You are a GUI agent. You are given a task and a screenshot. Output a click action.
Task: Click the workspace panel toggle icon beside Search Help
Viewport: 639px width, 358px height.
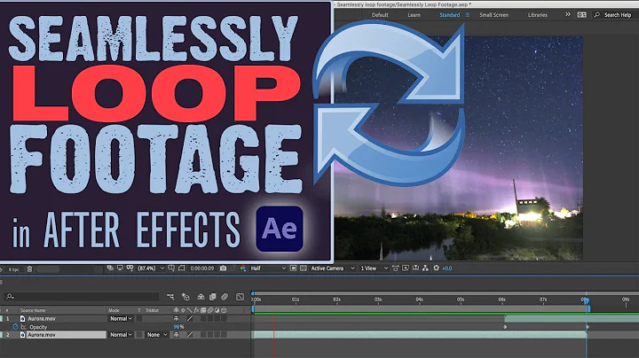coord(581,15)
